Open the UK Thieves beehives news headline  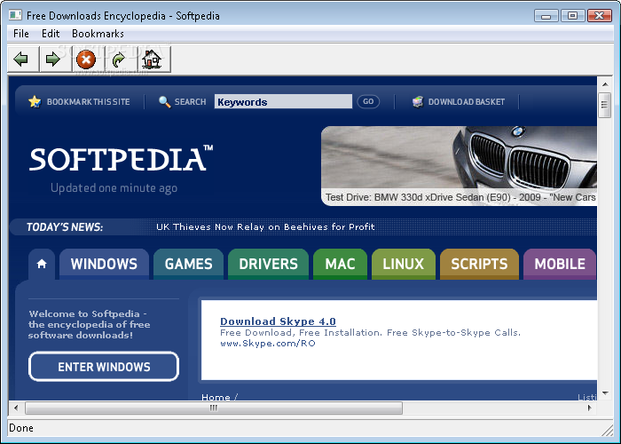pos(265,226)
